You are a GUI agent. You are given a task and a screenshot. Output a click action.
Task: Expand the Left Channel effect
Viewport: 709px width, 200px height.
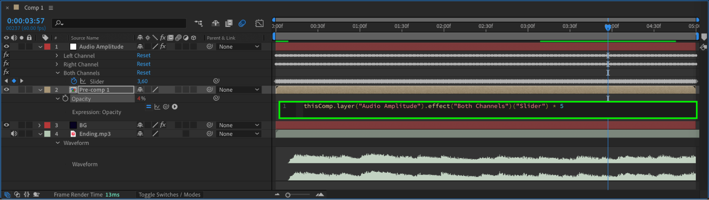click(57, 56)
